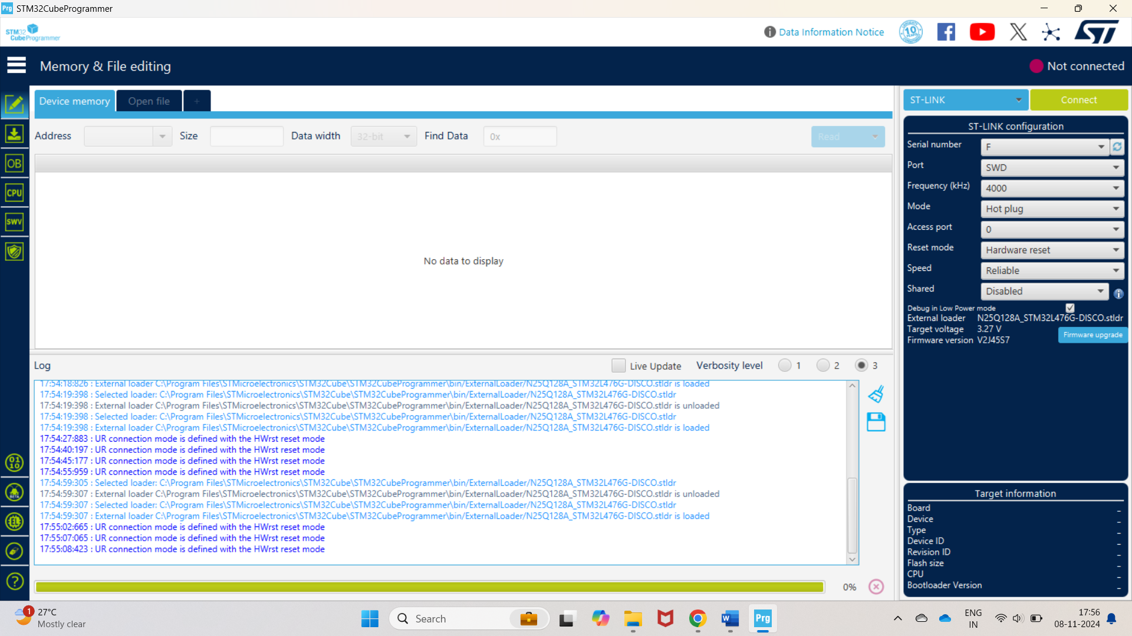Switch to the Open file tab
Image resolution: width=1132 pixels, height=636 pixels.
click(149, 101)
